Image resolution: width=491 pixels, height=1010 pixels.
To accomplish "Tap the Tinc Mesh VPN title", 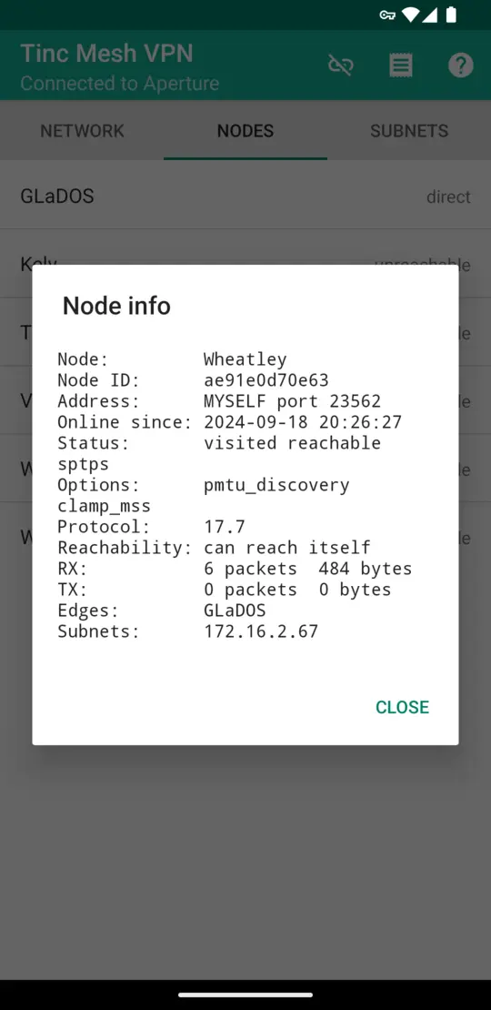I will (x=106, y=54).
